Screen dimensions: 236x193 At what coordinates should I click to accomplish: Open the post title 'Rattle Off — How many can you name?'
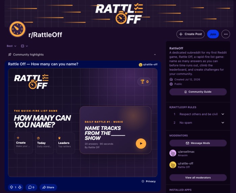click(43, 64)
